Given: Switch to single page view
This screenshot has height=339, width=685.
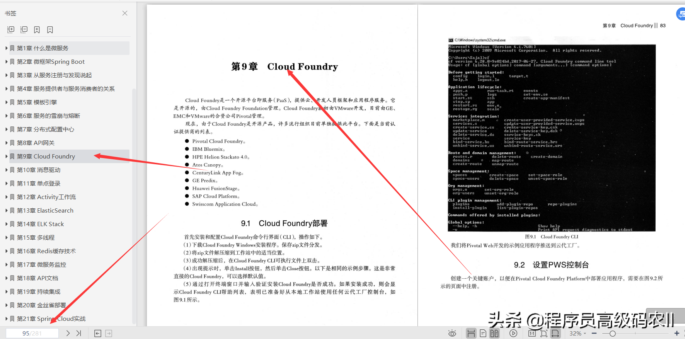Looking at the screenshot, I should [483, 333].
